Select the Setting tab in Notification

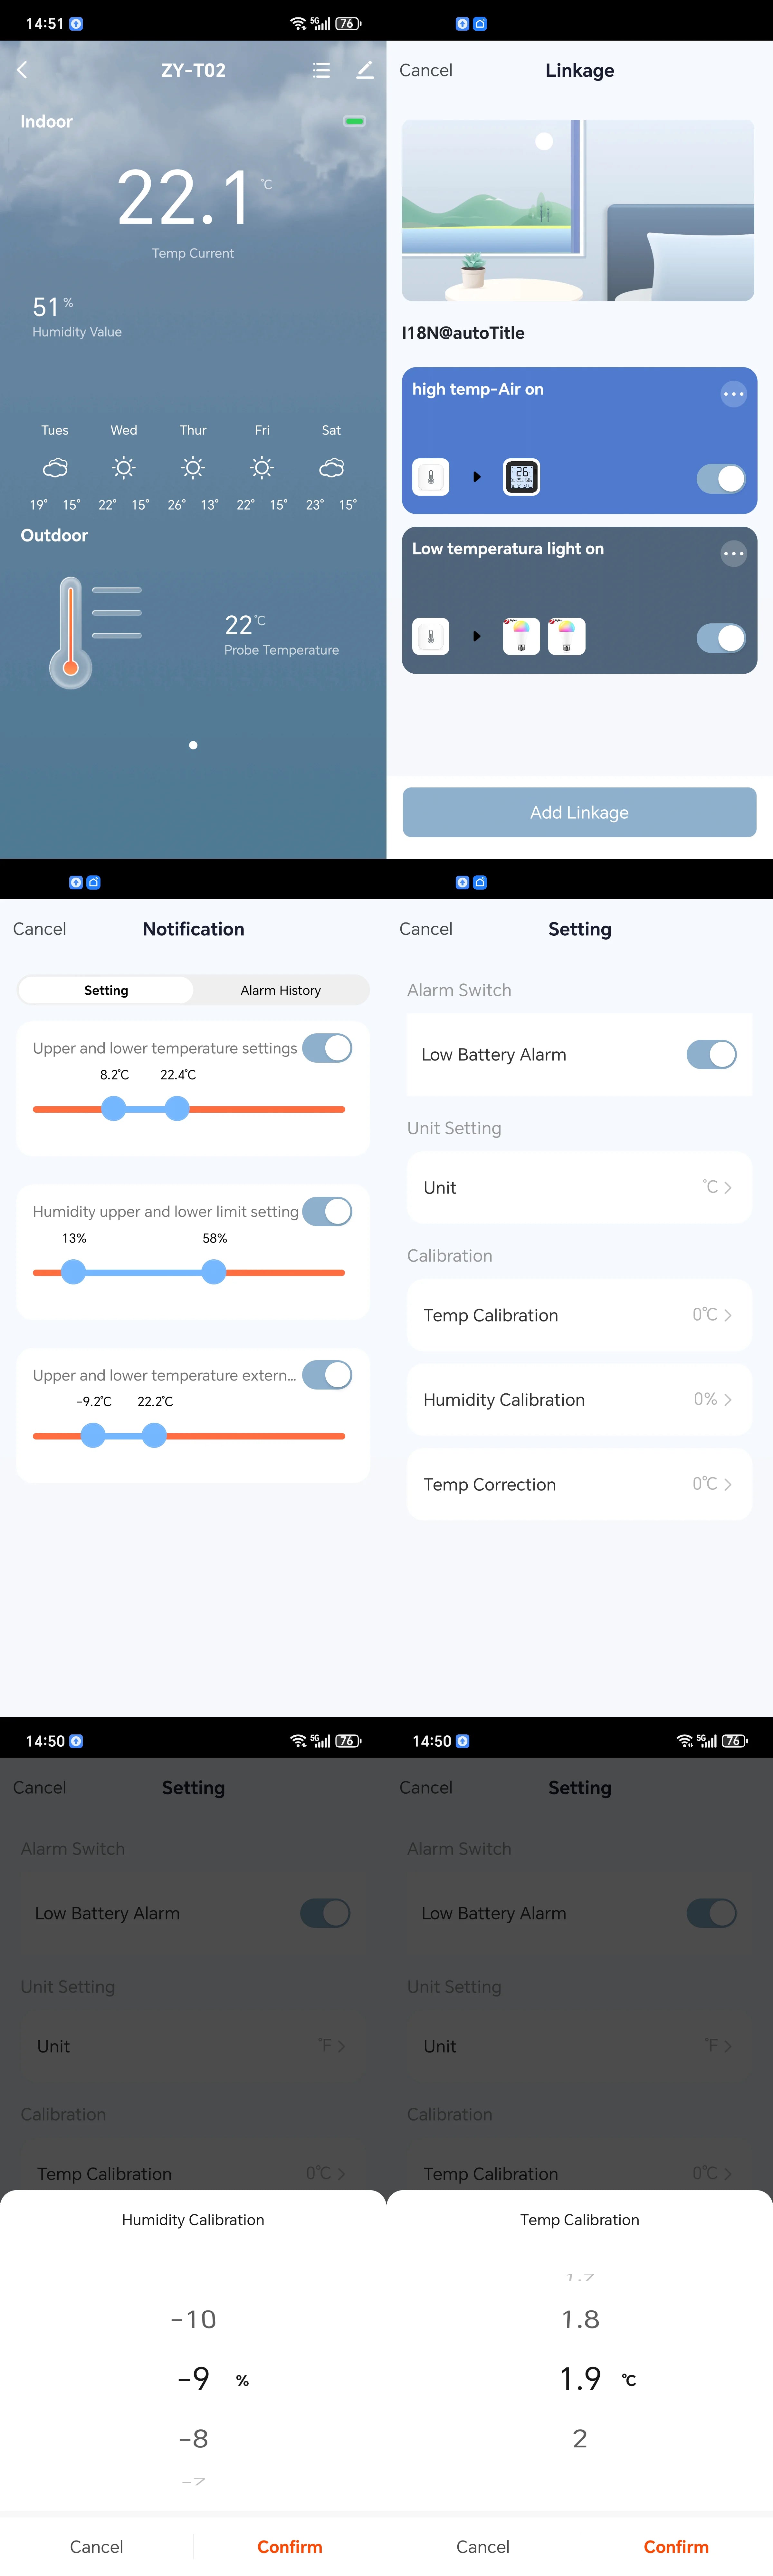pos(106,990)
